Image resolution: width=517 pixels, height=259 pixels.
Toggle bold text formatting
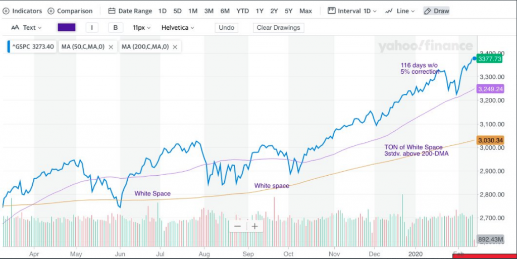[x=116, y=28]
